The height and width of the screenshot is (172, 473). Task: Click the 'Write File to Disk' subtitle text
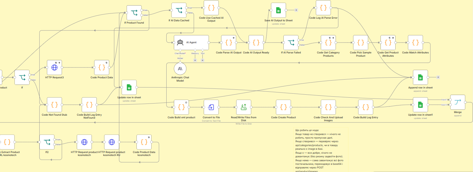coord(244,124)
